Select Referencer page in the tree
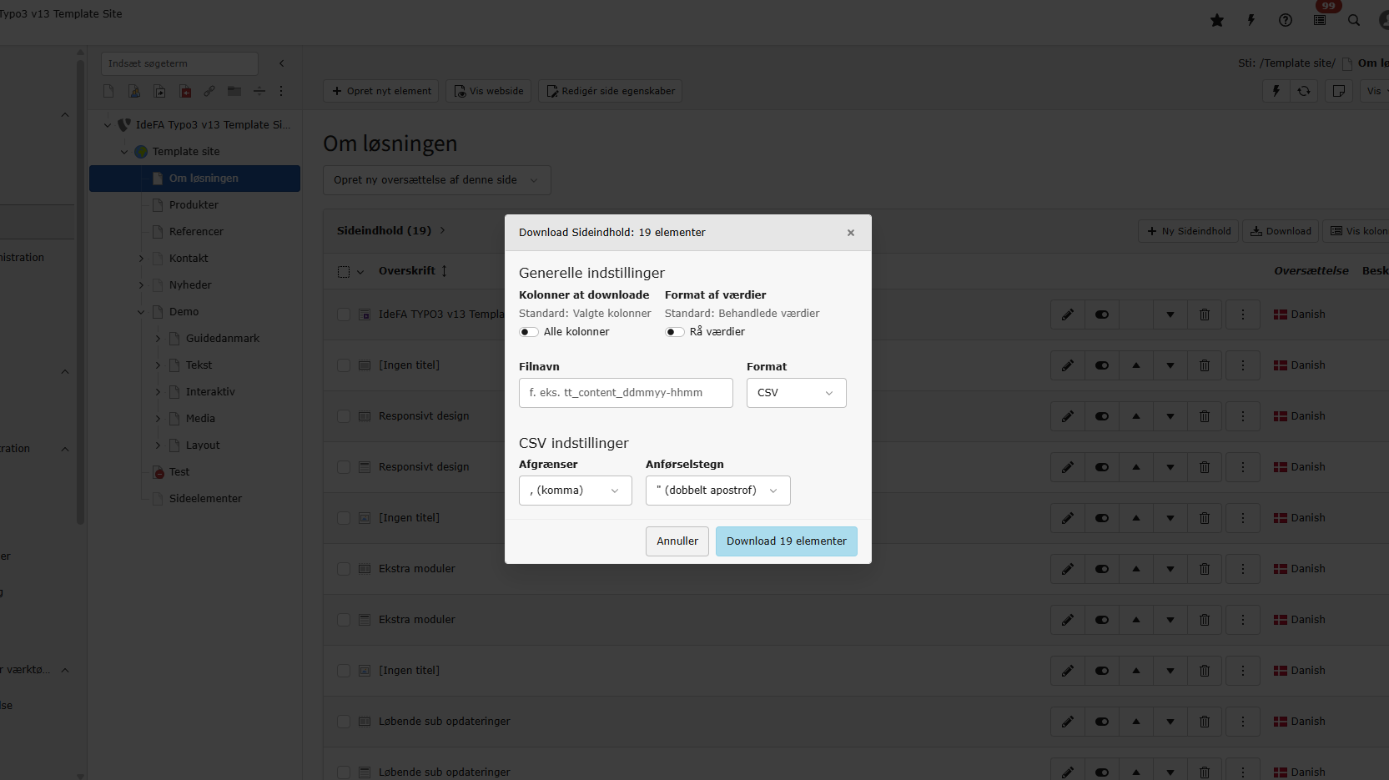The image size is (1389, 780). tap(196, 232)
